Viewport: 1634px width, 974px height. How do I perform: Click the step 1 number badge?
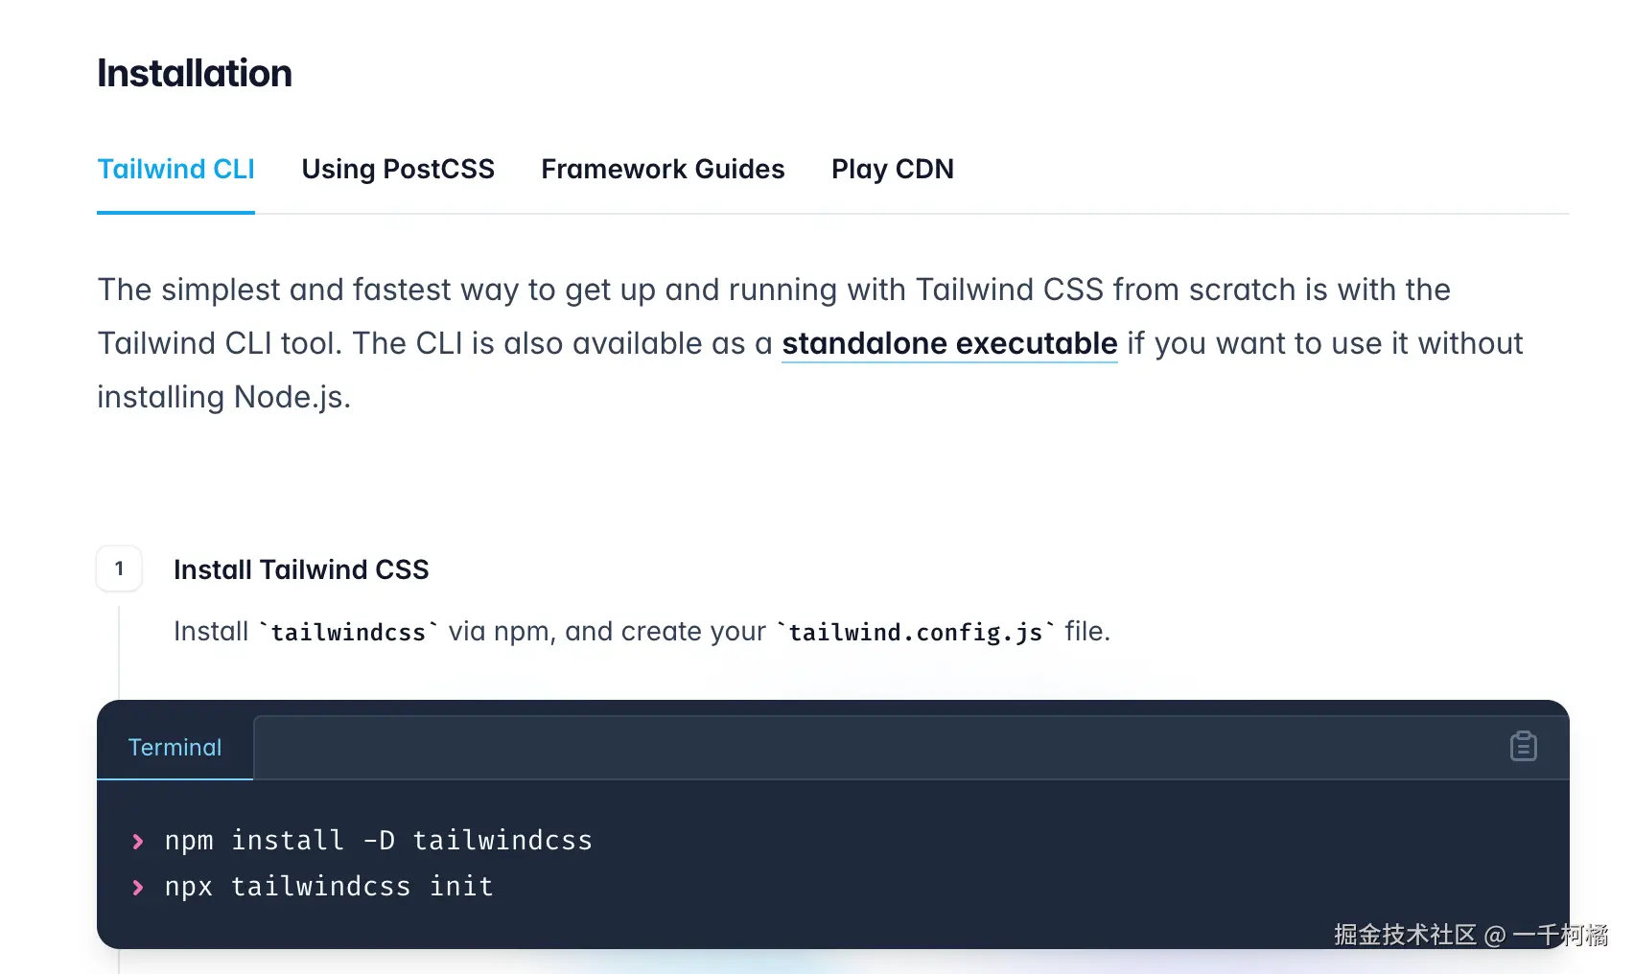pyautogui.click(x=119, y=568)
